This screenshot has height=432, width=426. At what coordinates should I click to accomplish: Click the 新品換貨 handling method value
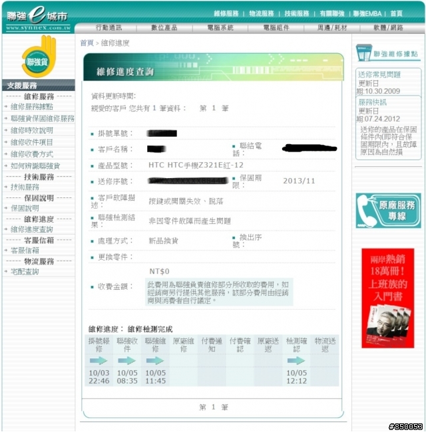coord(163,241)
